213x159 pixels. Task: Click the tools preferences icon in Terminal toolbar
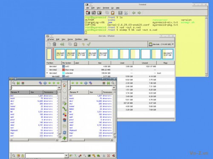(x=126, y=13)
